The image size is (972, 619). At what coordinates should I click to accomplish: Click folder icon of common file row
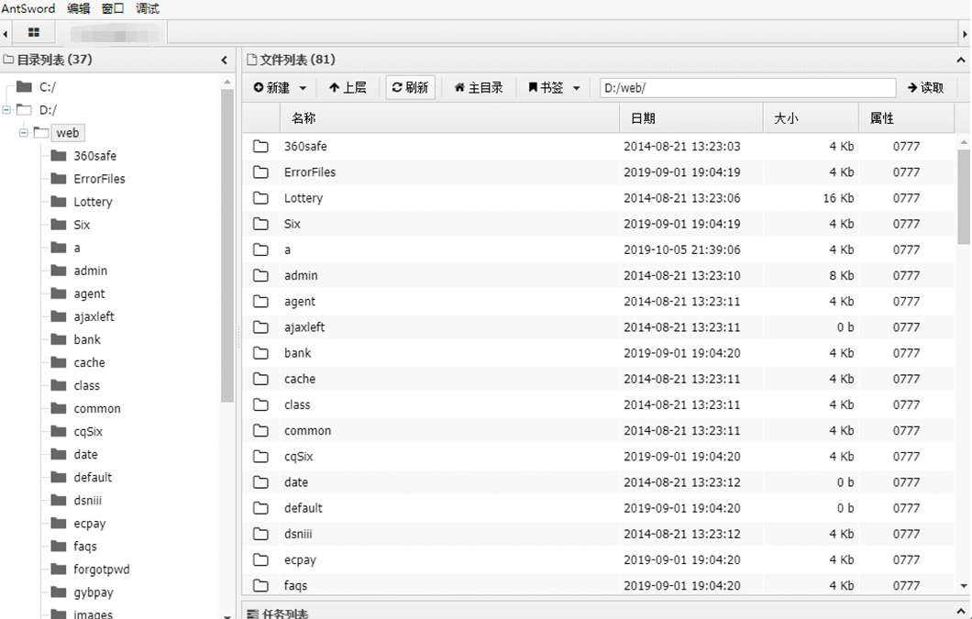[261, 430]
